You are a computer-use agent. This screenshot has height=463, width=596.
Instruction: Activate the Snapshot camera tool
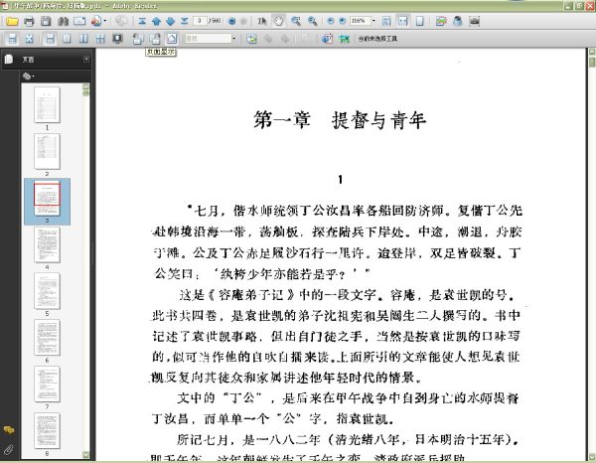coord(475,21)
